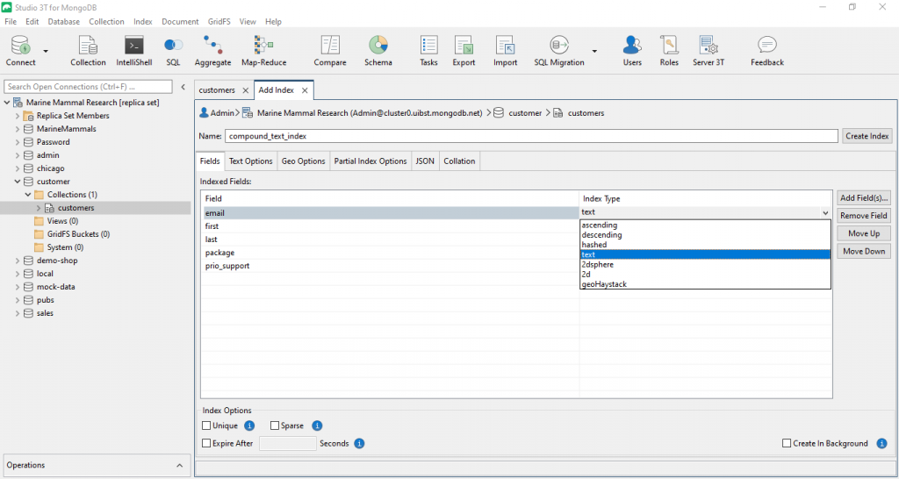This screenshot has width=899, height=479.
Task: Click the Create Index button
Action: point(867,136)
